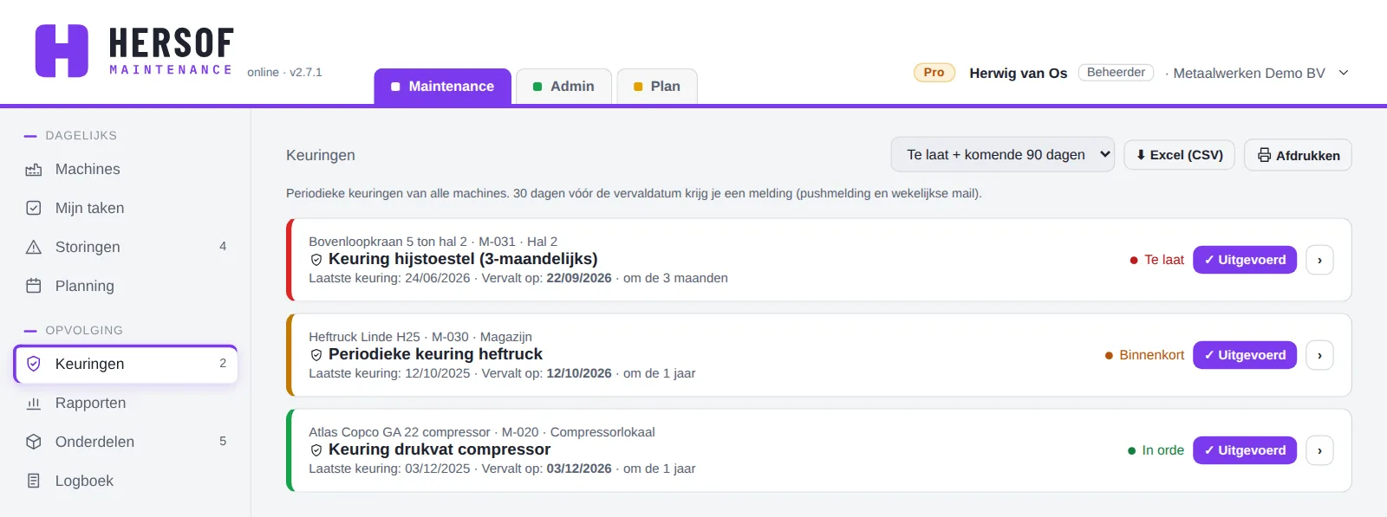Expand Periodieke keuring heftruck details arrow
1387x517 pixels.
pyautogui.click(x=1319, y=355)
